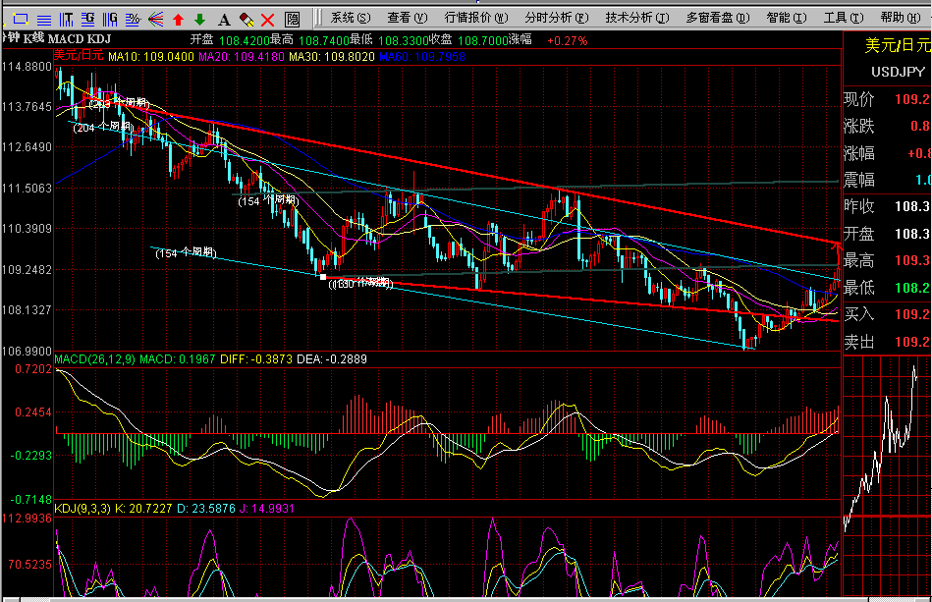
Task: Select the parallel horizontal lines tool
Action: (x=42, y=19)
